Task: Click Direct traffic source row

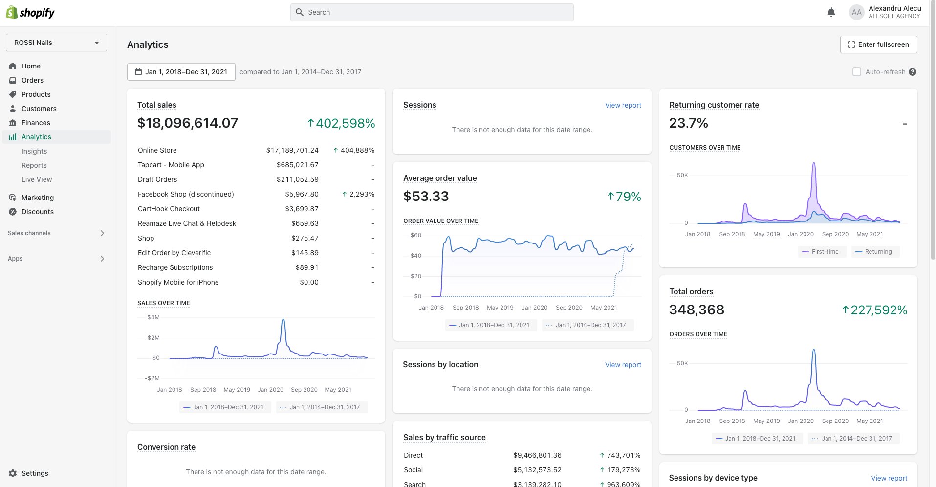Action: click(x=522, y=455)
